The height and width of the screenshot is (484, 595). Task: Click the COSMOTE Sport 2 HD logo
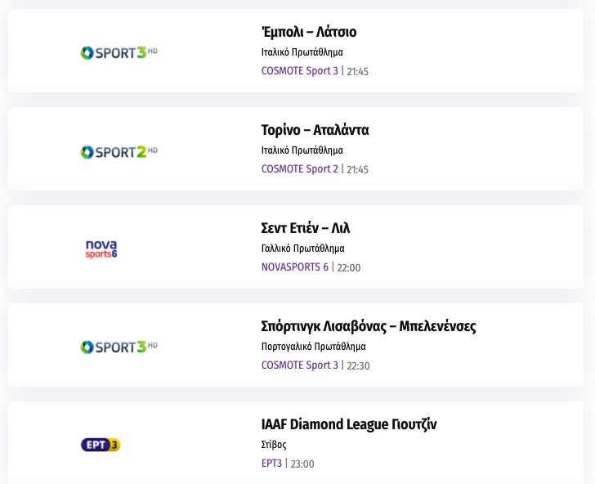(119, 151)
